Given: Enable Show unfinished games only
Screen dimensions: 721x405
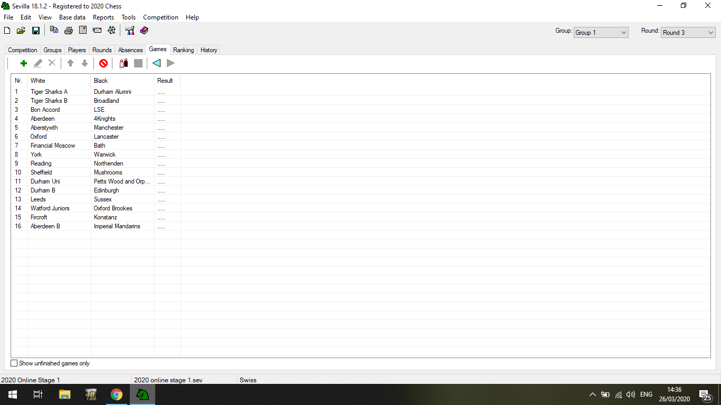Looking at the screenshot, I should click(14, 363).
